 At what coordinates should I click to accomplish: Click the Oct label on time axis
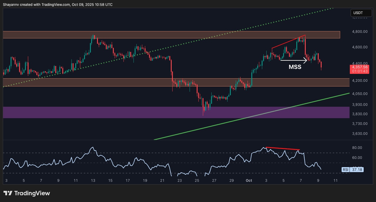[x=248, y=181]
